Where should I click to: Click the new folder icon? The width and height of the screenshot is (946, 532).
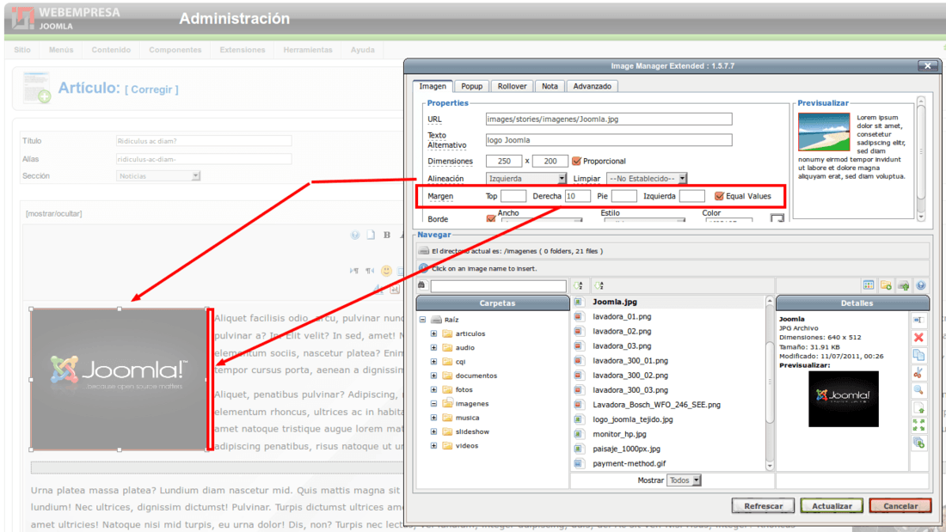pyautogui.click(x=886, y=285)
